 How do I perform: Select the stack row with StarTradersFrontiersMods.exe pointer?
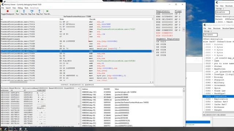point(132,103)
